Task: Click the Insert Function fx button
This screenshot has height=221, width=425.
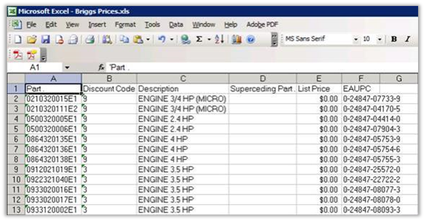Action: 102,67
